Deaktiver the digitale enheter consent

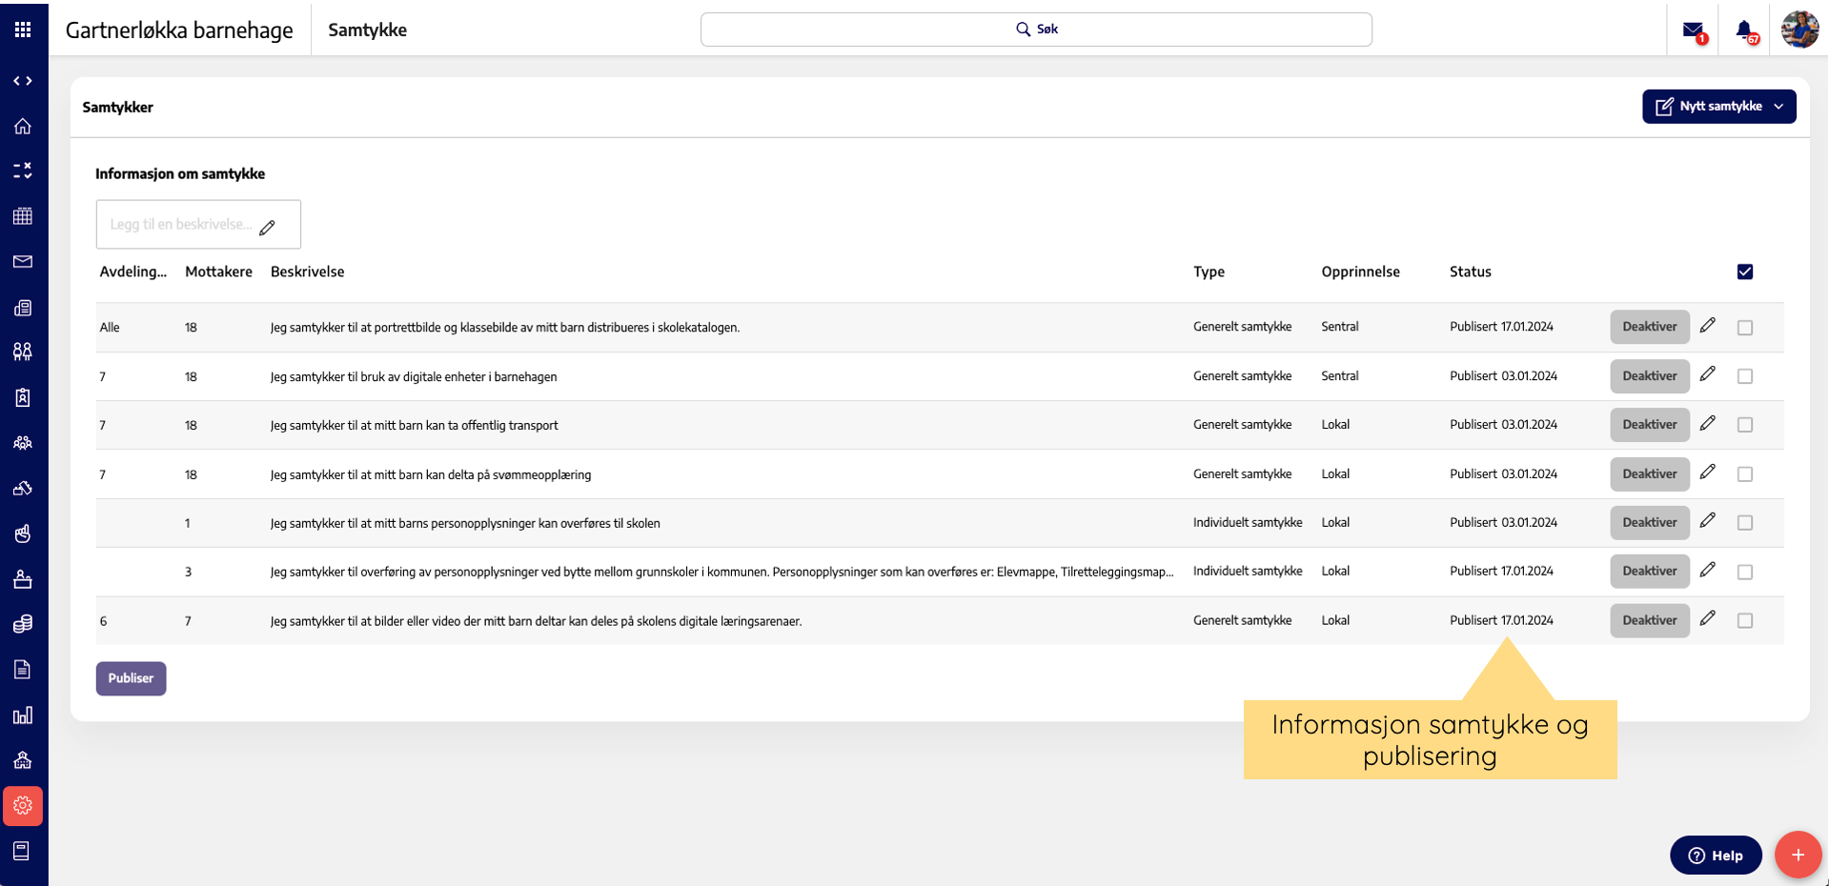(x=1649, y=376)
